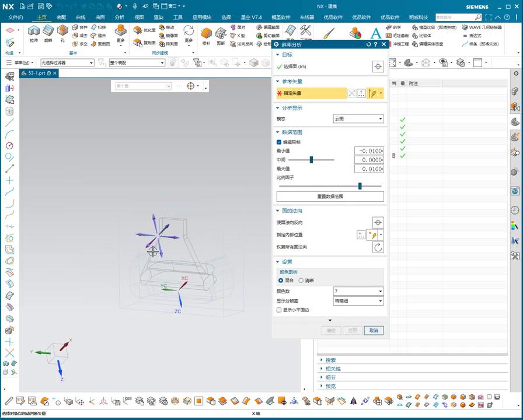
Task: Open the 模态 dropdown showing 云图
Action: point(358,118)
